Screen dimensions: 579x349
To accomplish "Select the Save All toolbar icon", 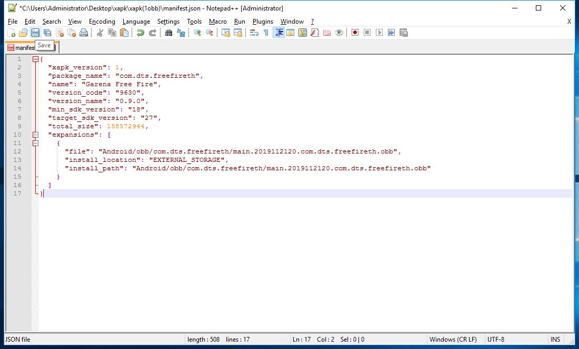I will pos(46,32).
